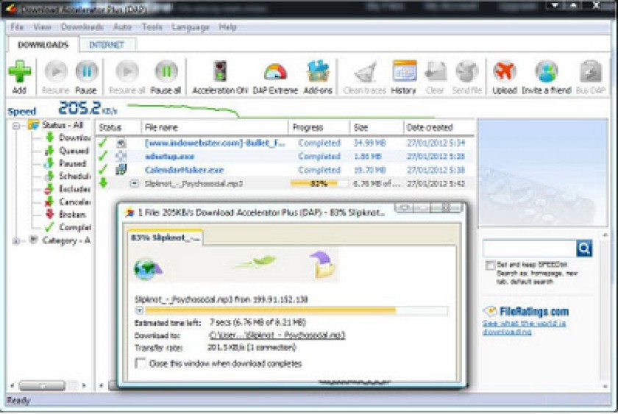Click the Invite a friend icon
Image resolution: width=618 pixels, height=414 pixels.
pyautogui.click(x=546, y=71)
